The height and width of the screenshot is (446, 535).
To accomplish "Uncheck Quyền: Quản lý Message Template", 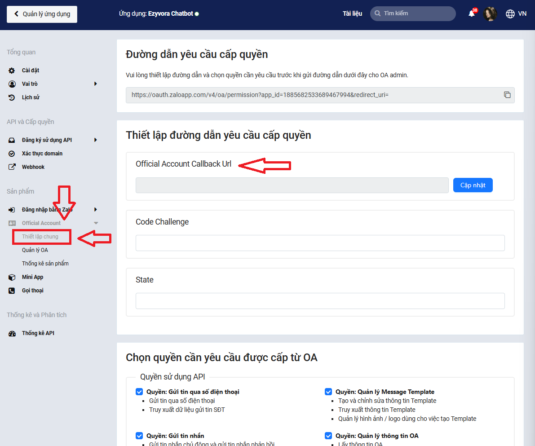I will pos(328,392).
